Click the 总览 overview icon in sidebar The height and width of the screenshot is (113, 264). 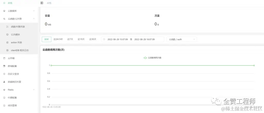[x=4, y=3]
